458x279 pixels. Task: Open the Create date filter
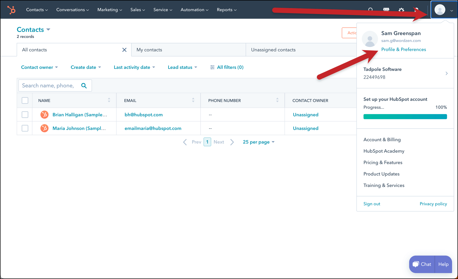click(x=86, y=67)
